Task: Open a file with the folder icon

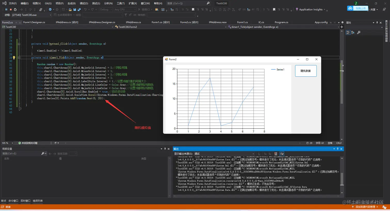Action: point(70,10)
